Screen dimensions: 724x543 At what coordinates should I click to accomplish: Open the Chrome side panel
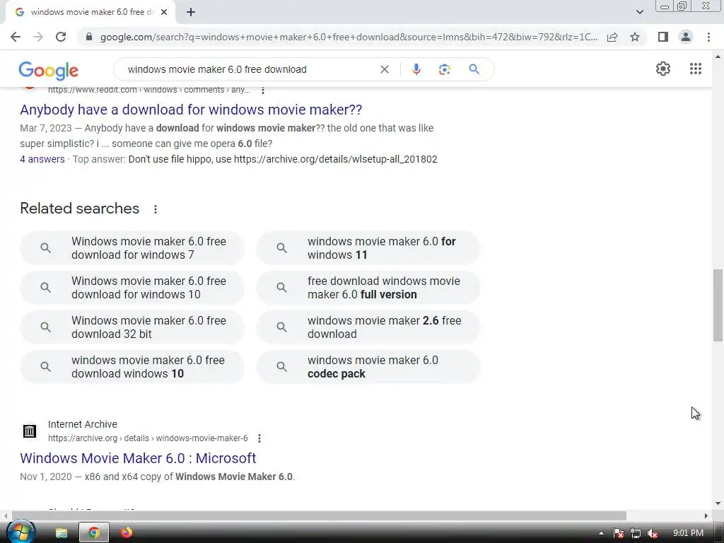[663, 37]
